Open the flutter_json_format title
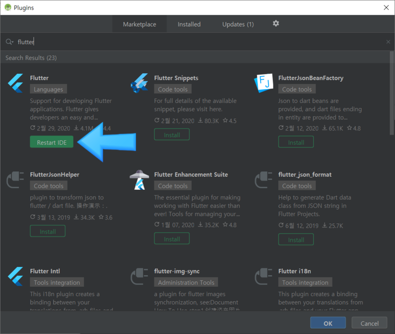Screen dimensions: 395x334 click(x=305, y=174)
